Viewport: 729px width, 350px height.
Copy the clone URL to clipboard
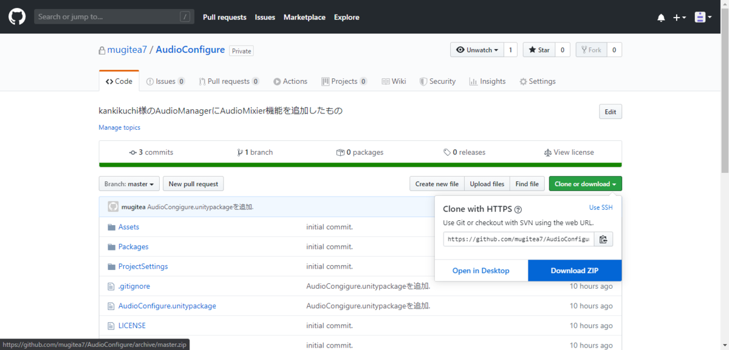(603, 239)
